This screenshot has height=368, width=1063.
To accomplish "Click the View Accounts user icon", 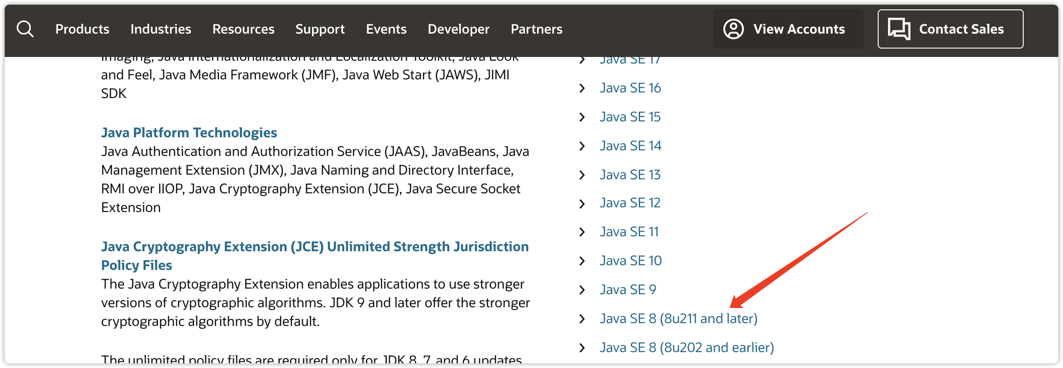I will coord(733,29).
